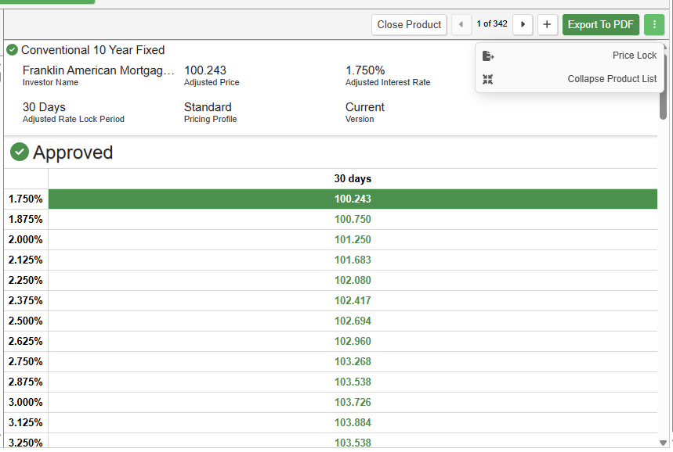Export the product to PDF
The width and height of the screenshot is (673, 452).
point(600,24)
